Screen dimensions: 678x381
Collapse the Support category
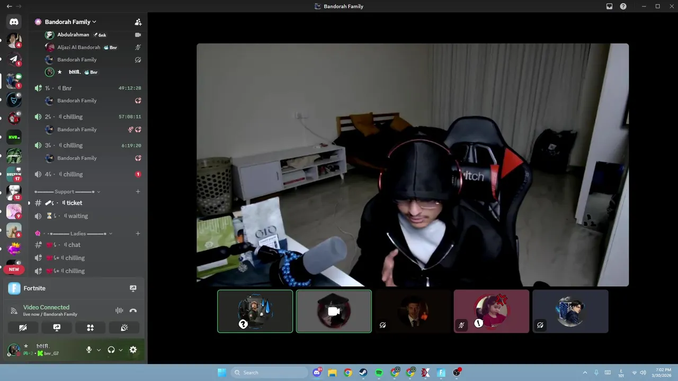(x=67, y=192)
